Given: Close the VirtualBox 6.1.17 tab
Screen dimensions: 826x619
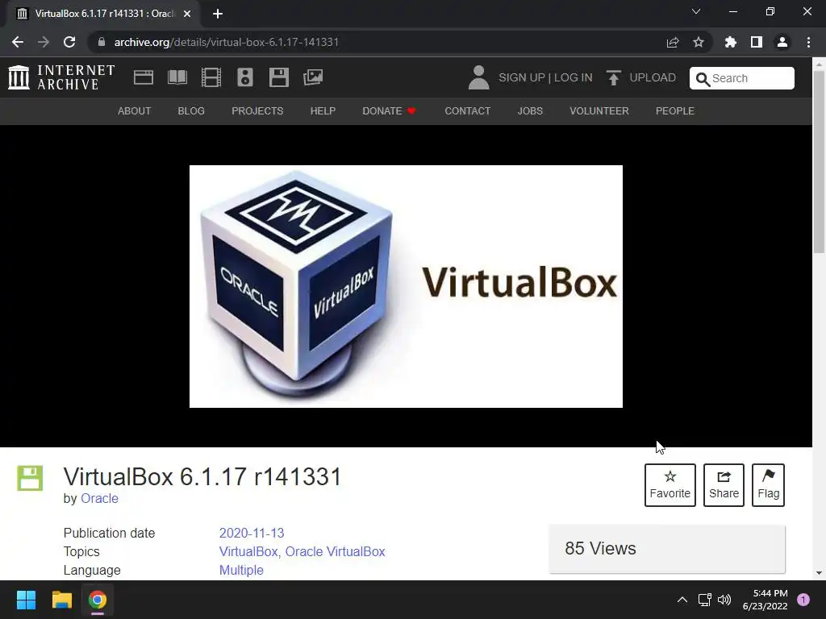Looking at the screenshot, I should (x=187, y=14).
